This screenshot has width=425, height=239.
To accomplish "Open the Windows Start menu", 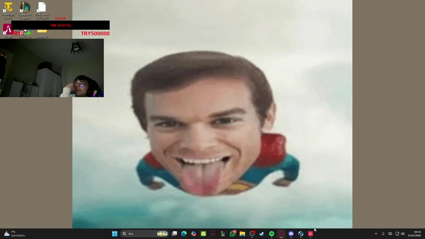I will 115,234.
